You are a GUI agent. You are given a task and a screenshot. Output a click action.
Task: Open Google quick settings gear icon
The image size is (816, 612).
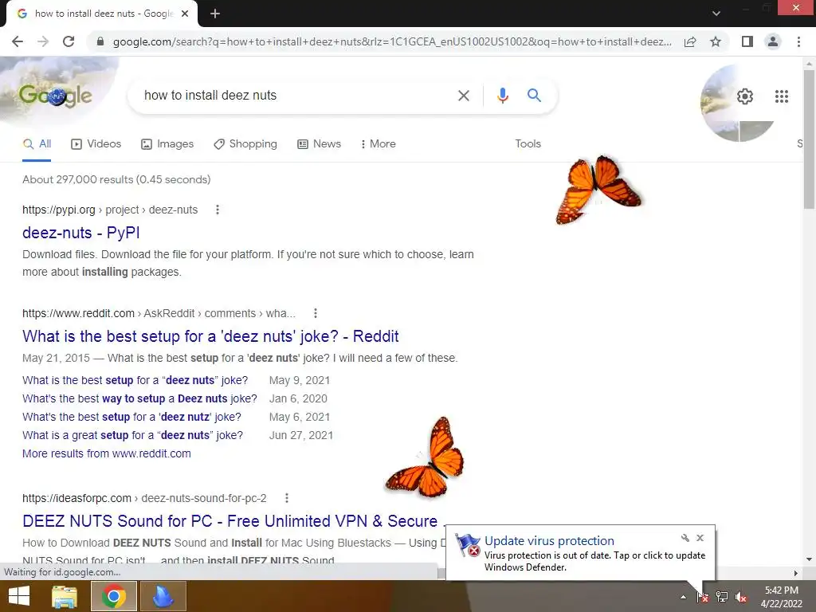[745, 96]
